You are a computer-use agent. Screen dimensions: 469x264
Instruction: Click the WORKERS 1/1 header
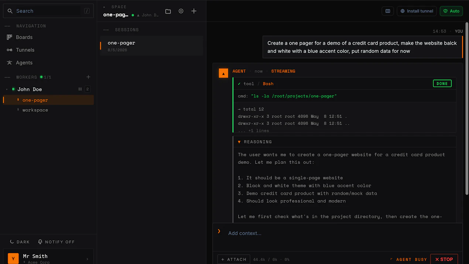34,77
